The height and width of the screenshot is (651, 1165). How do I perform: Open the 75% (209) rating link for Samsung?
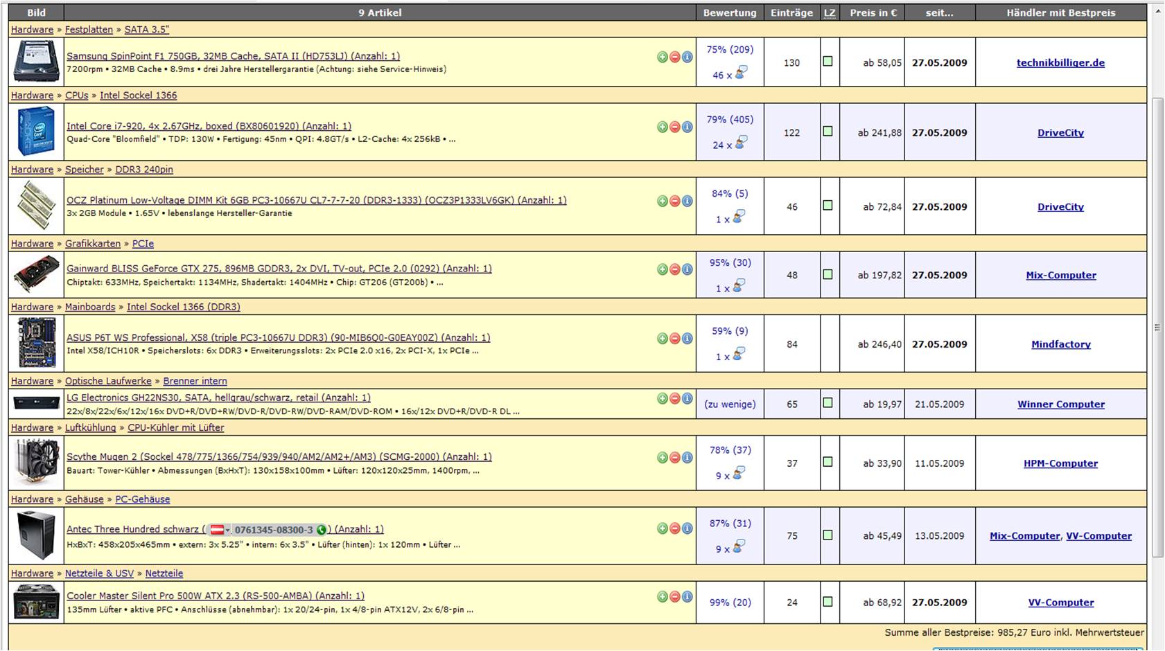tap(730, 50)
